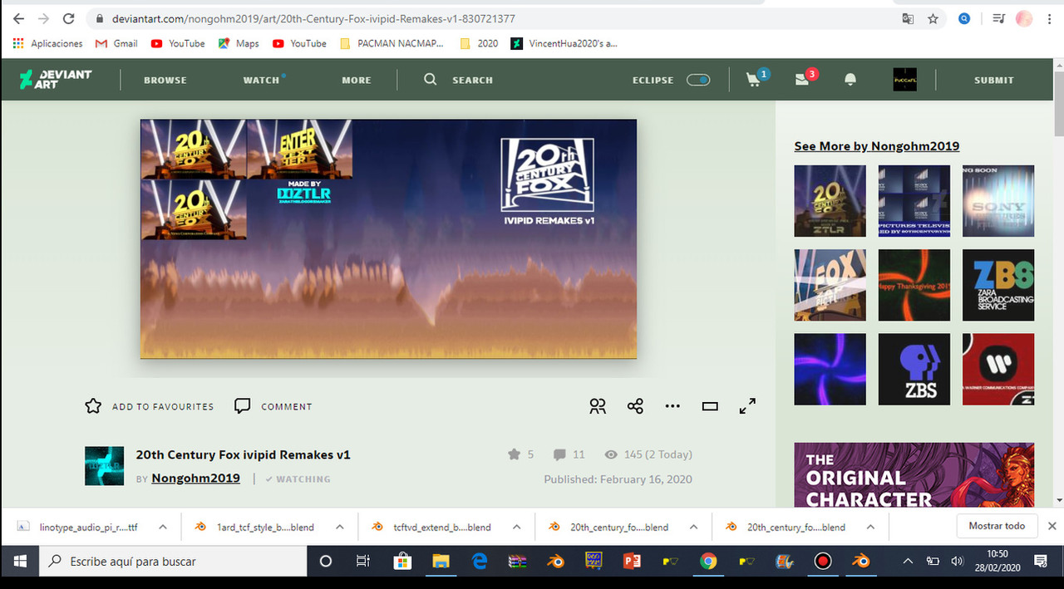Open the notifications bell
Image resolution: width=1064 pixels, height=589 pixels.
pyautogui.click(x=850, y=79)
